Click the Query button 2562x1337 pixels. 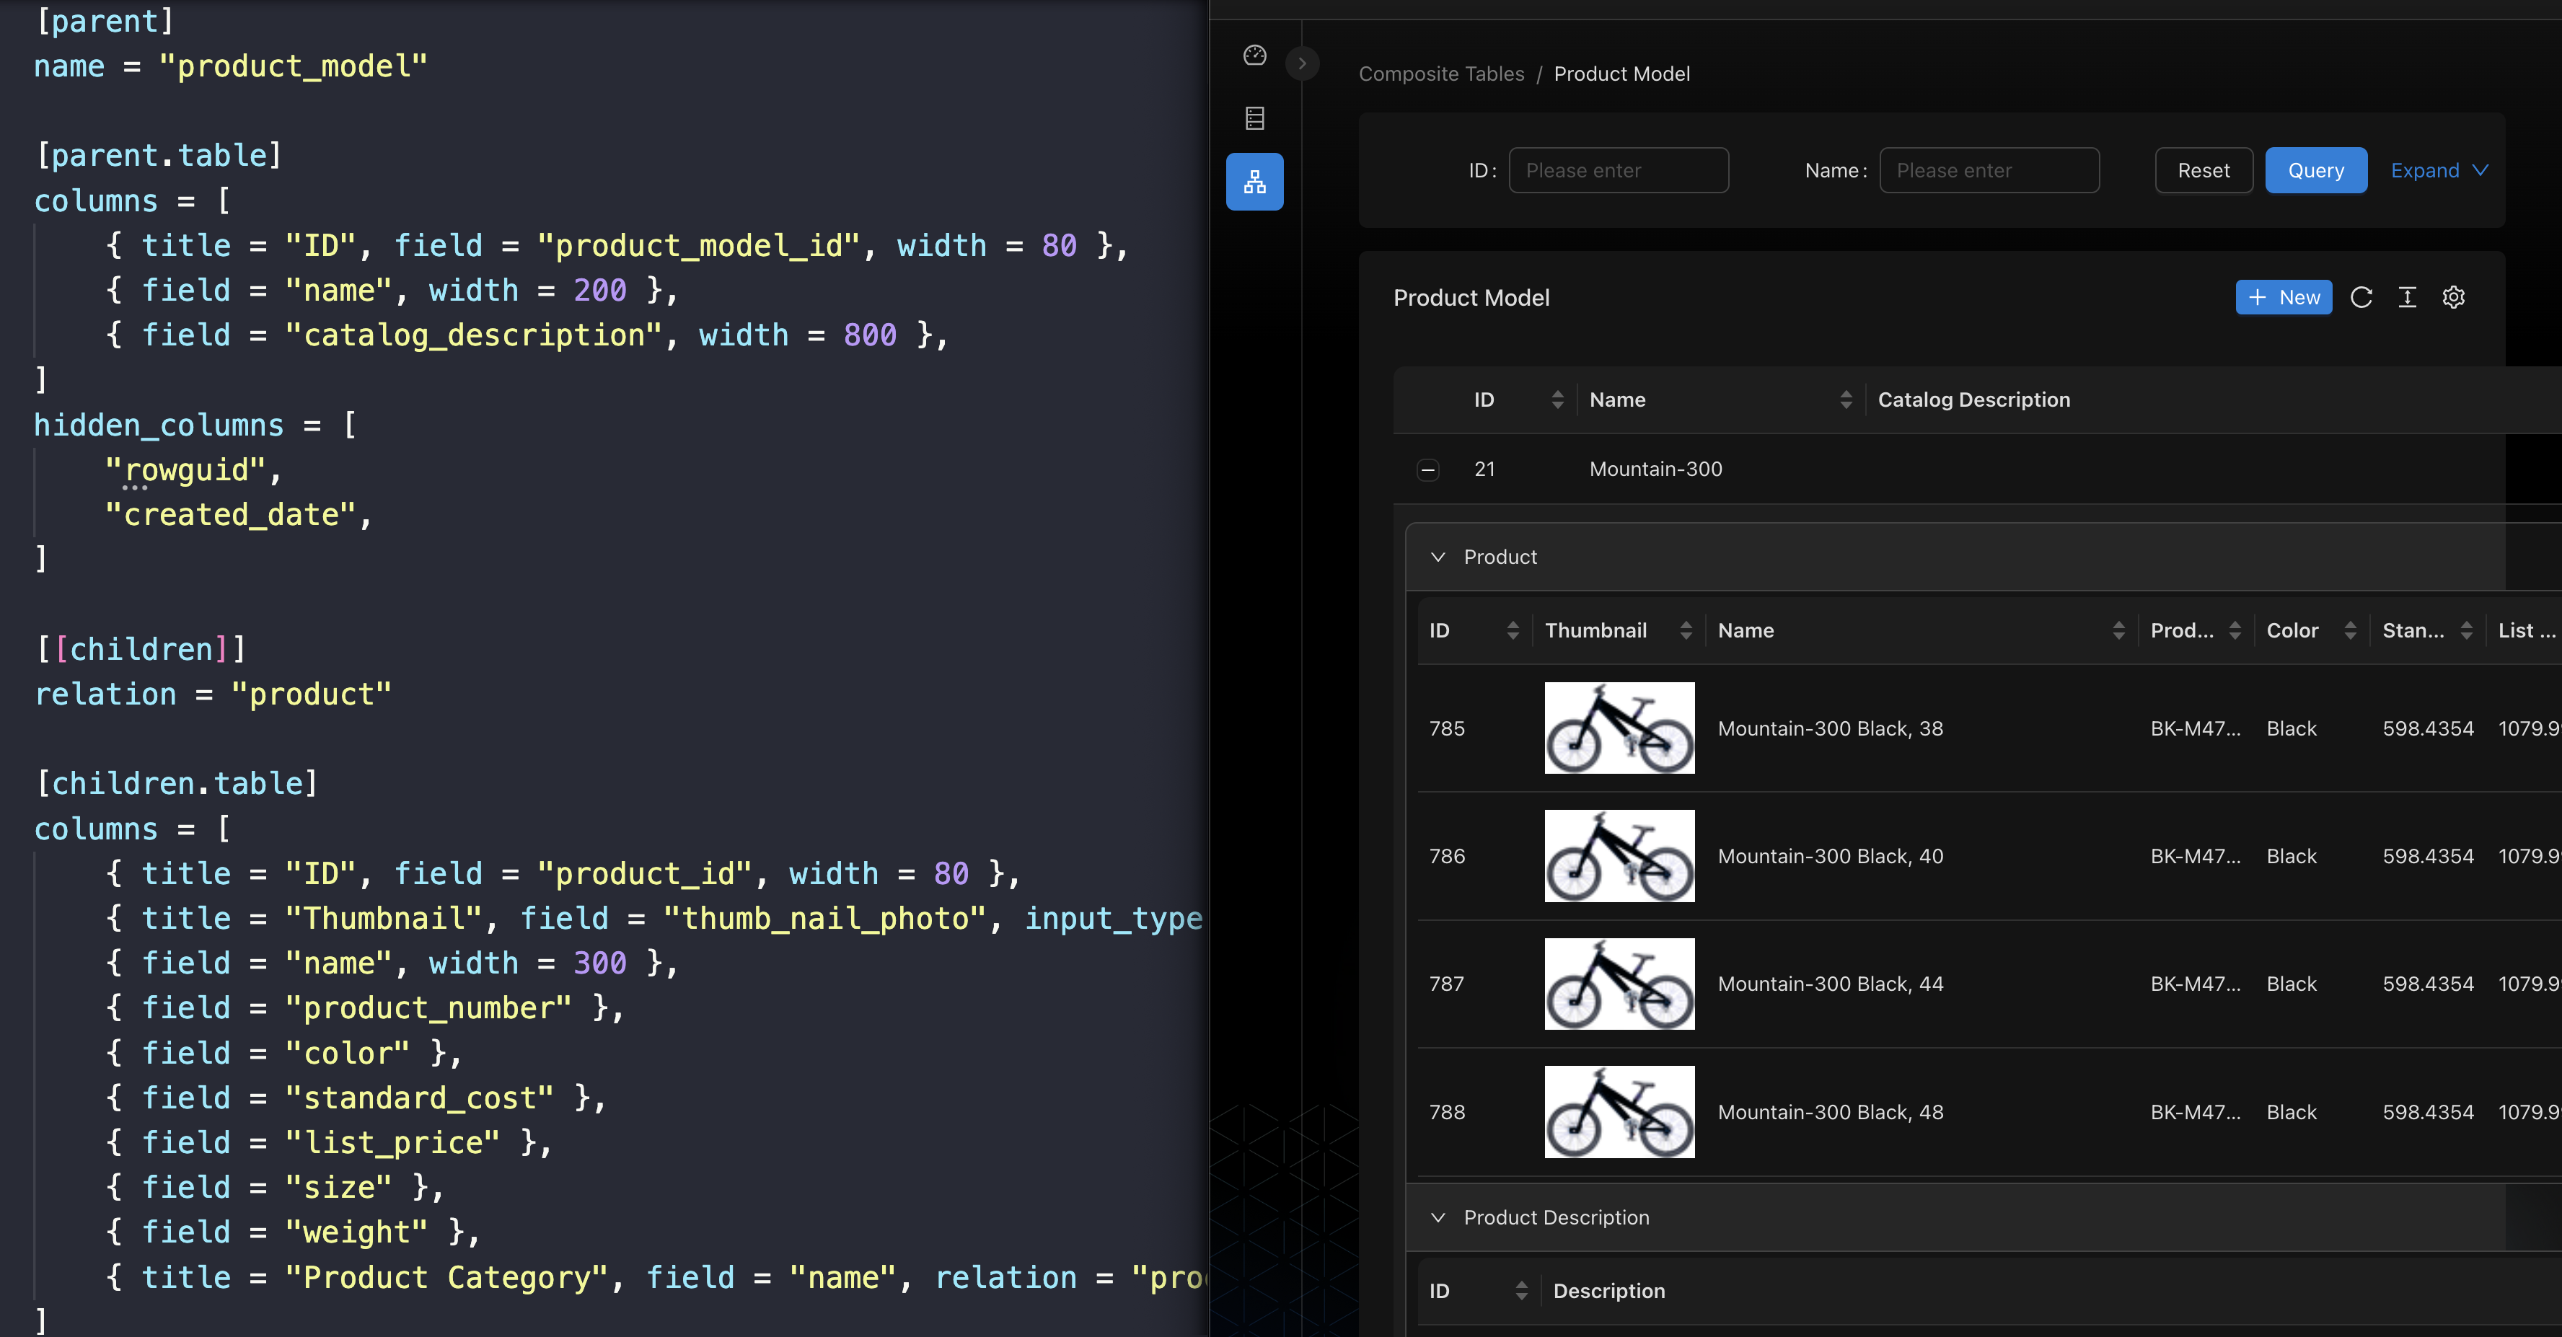(2315, 170)
